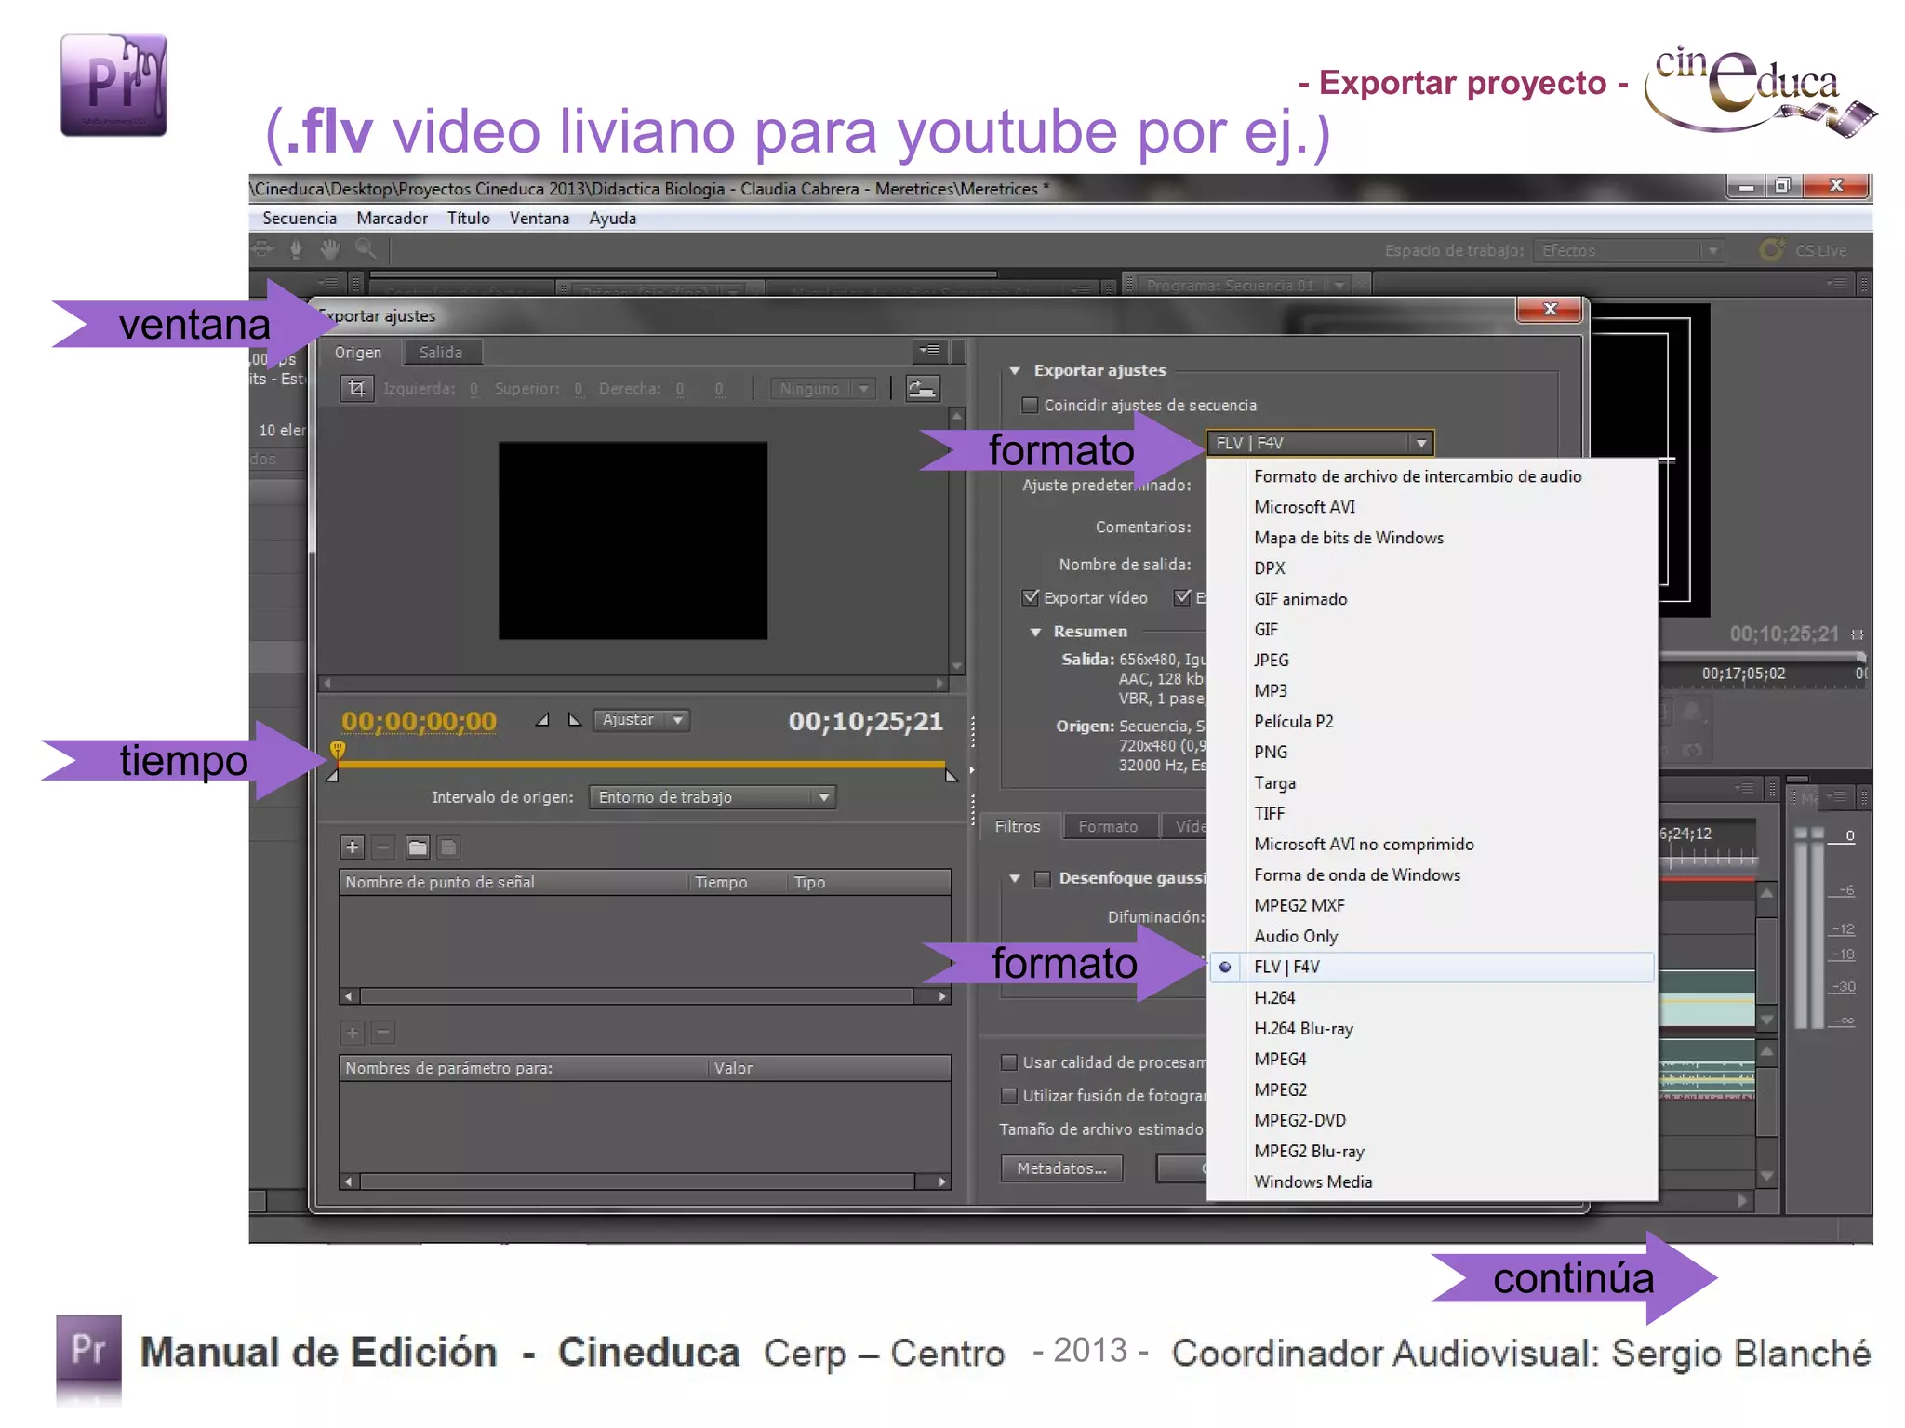Open the Efectos workspace dropdown
This screenshot has width=1905, height=1428.
click(1628, 250)
